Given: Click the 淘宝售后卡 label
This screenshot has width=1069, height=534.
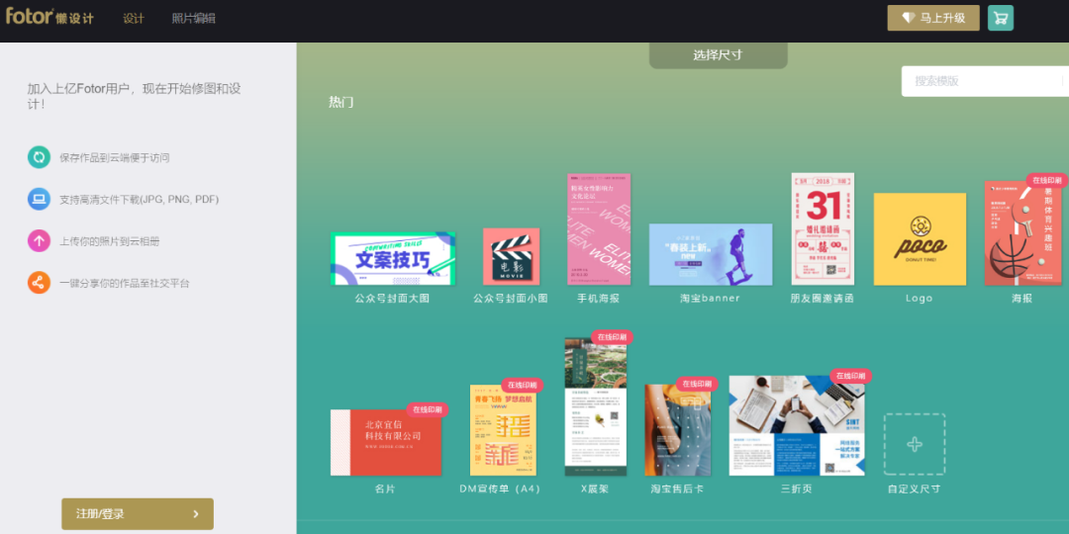Looking at the screenshot, I should [677, 489].
